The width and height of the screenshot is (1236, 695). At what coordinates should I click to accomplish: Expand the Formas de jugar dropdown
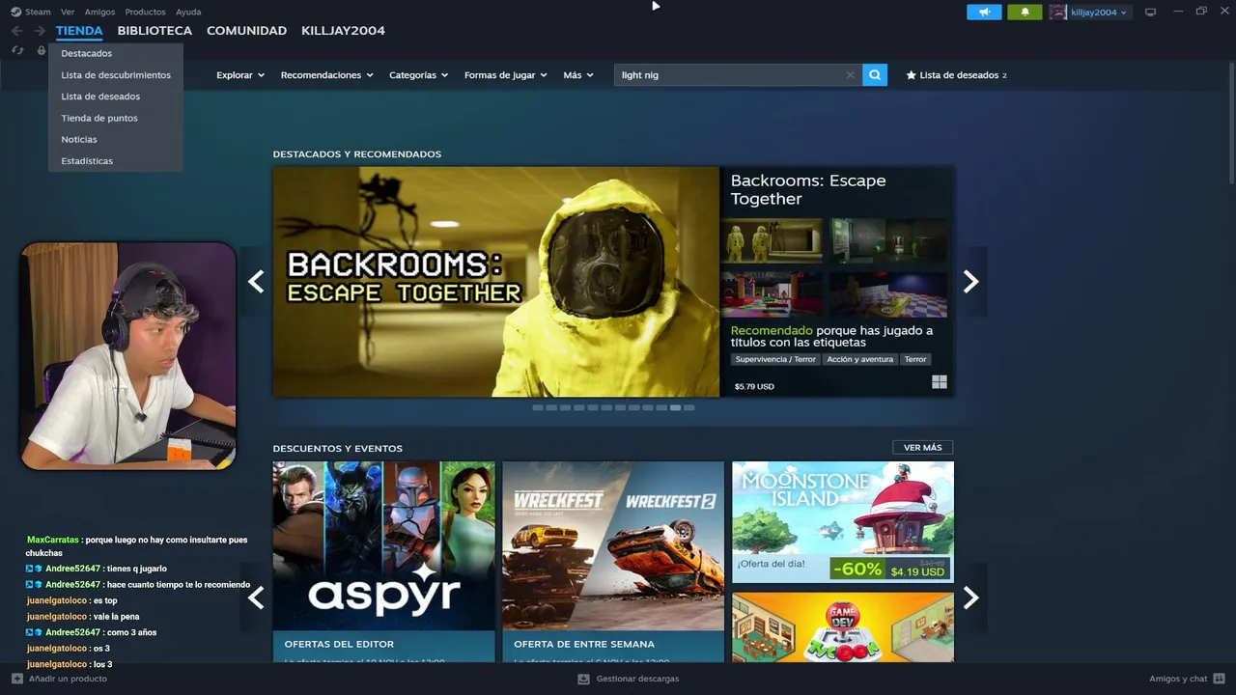click(x=505, y=75)
